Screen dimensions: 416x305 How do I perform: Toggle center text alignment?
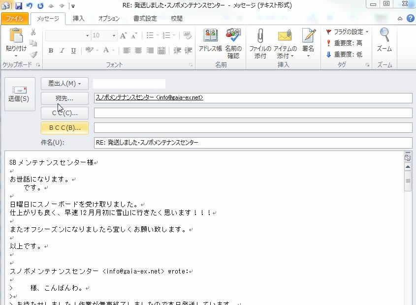click(138, 50)
